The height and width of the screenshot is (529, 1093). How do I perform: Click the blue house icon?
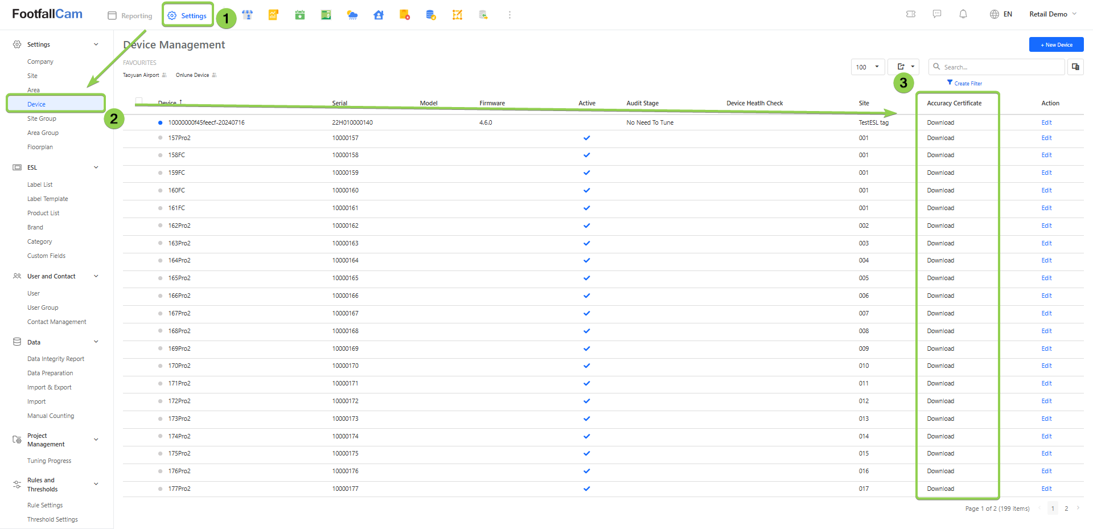coord(379,15)
